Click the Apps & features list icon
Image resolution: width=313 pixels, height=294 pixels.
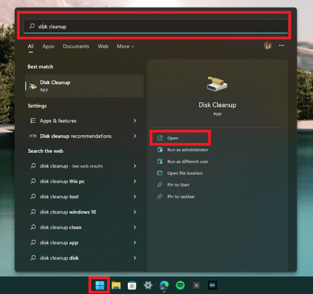(x=33, y=120)
